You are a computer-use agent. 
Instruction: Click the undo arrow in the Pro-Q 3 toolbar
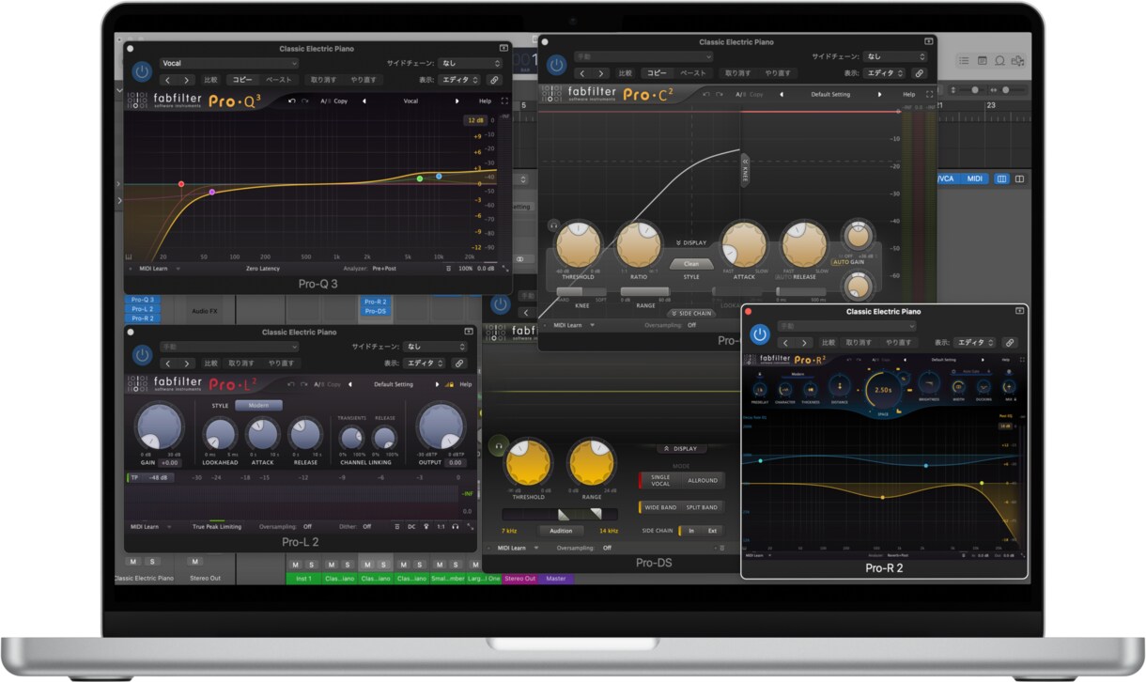point(292,101)
